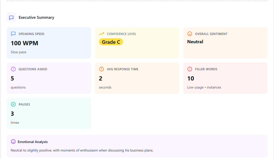Click the Emotional Analysis description text
The image size is (274, 159).
click(x=82, y=150)
